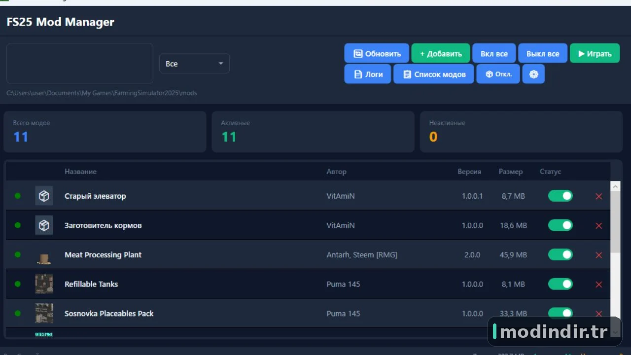Focus the search input field
The width and height of the screenshot is (631, 355).
(x=80, y=63)
